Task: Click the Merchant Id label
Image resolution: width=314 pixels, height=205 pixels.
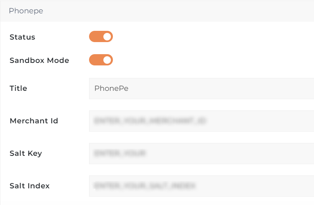Action: pyautogui.click(x=34, y=121)
